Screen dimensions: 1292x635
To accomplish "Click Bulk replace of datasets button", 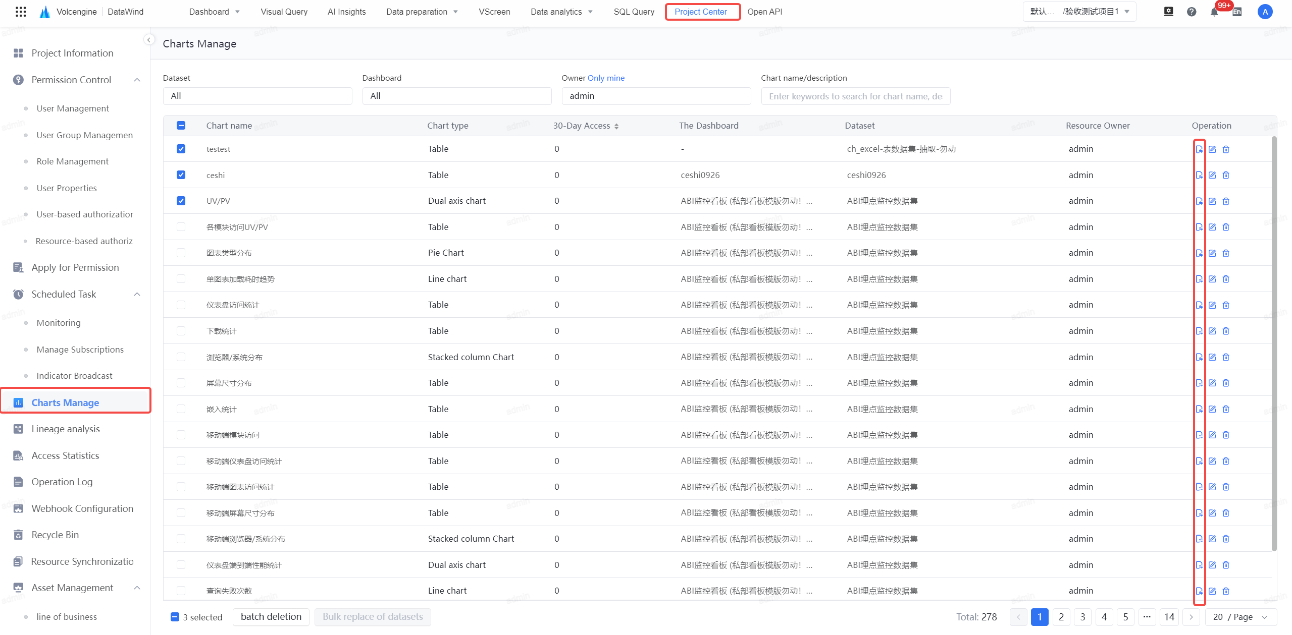I will click(x=373, y=617).
